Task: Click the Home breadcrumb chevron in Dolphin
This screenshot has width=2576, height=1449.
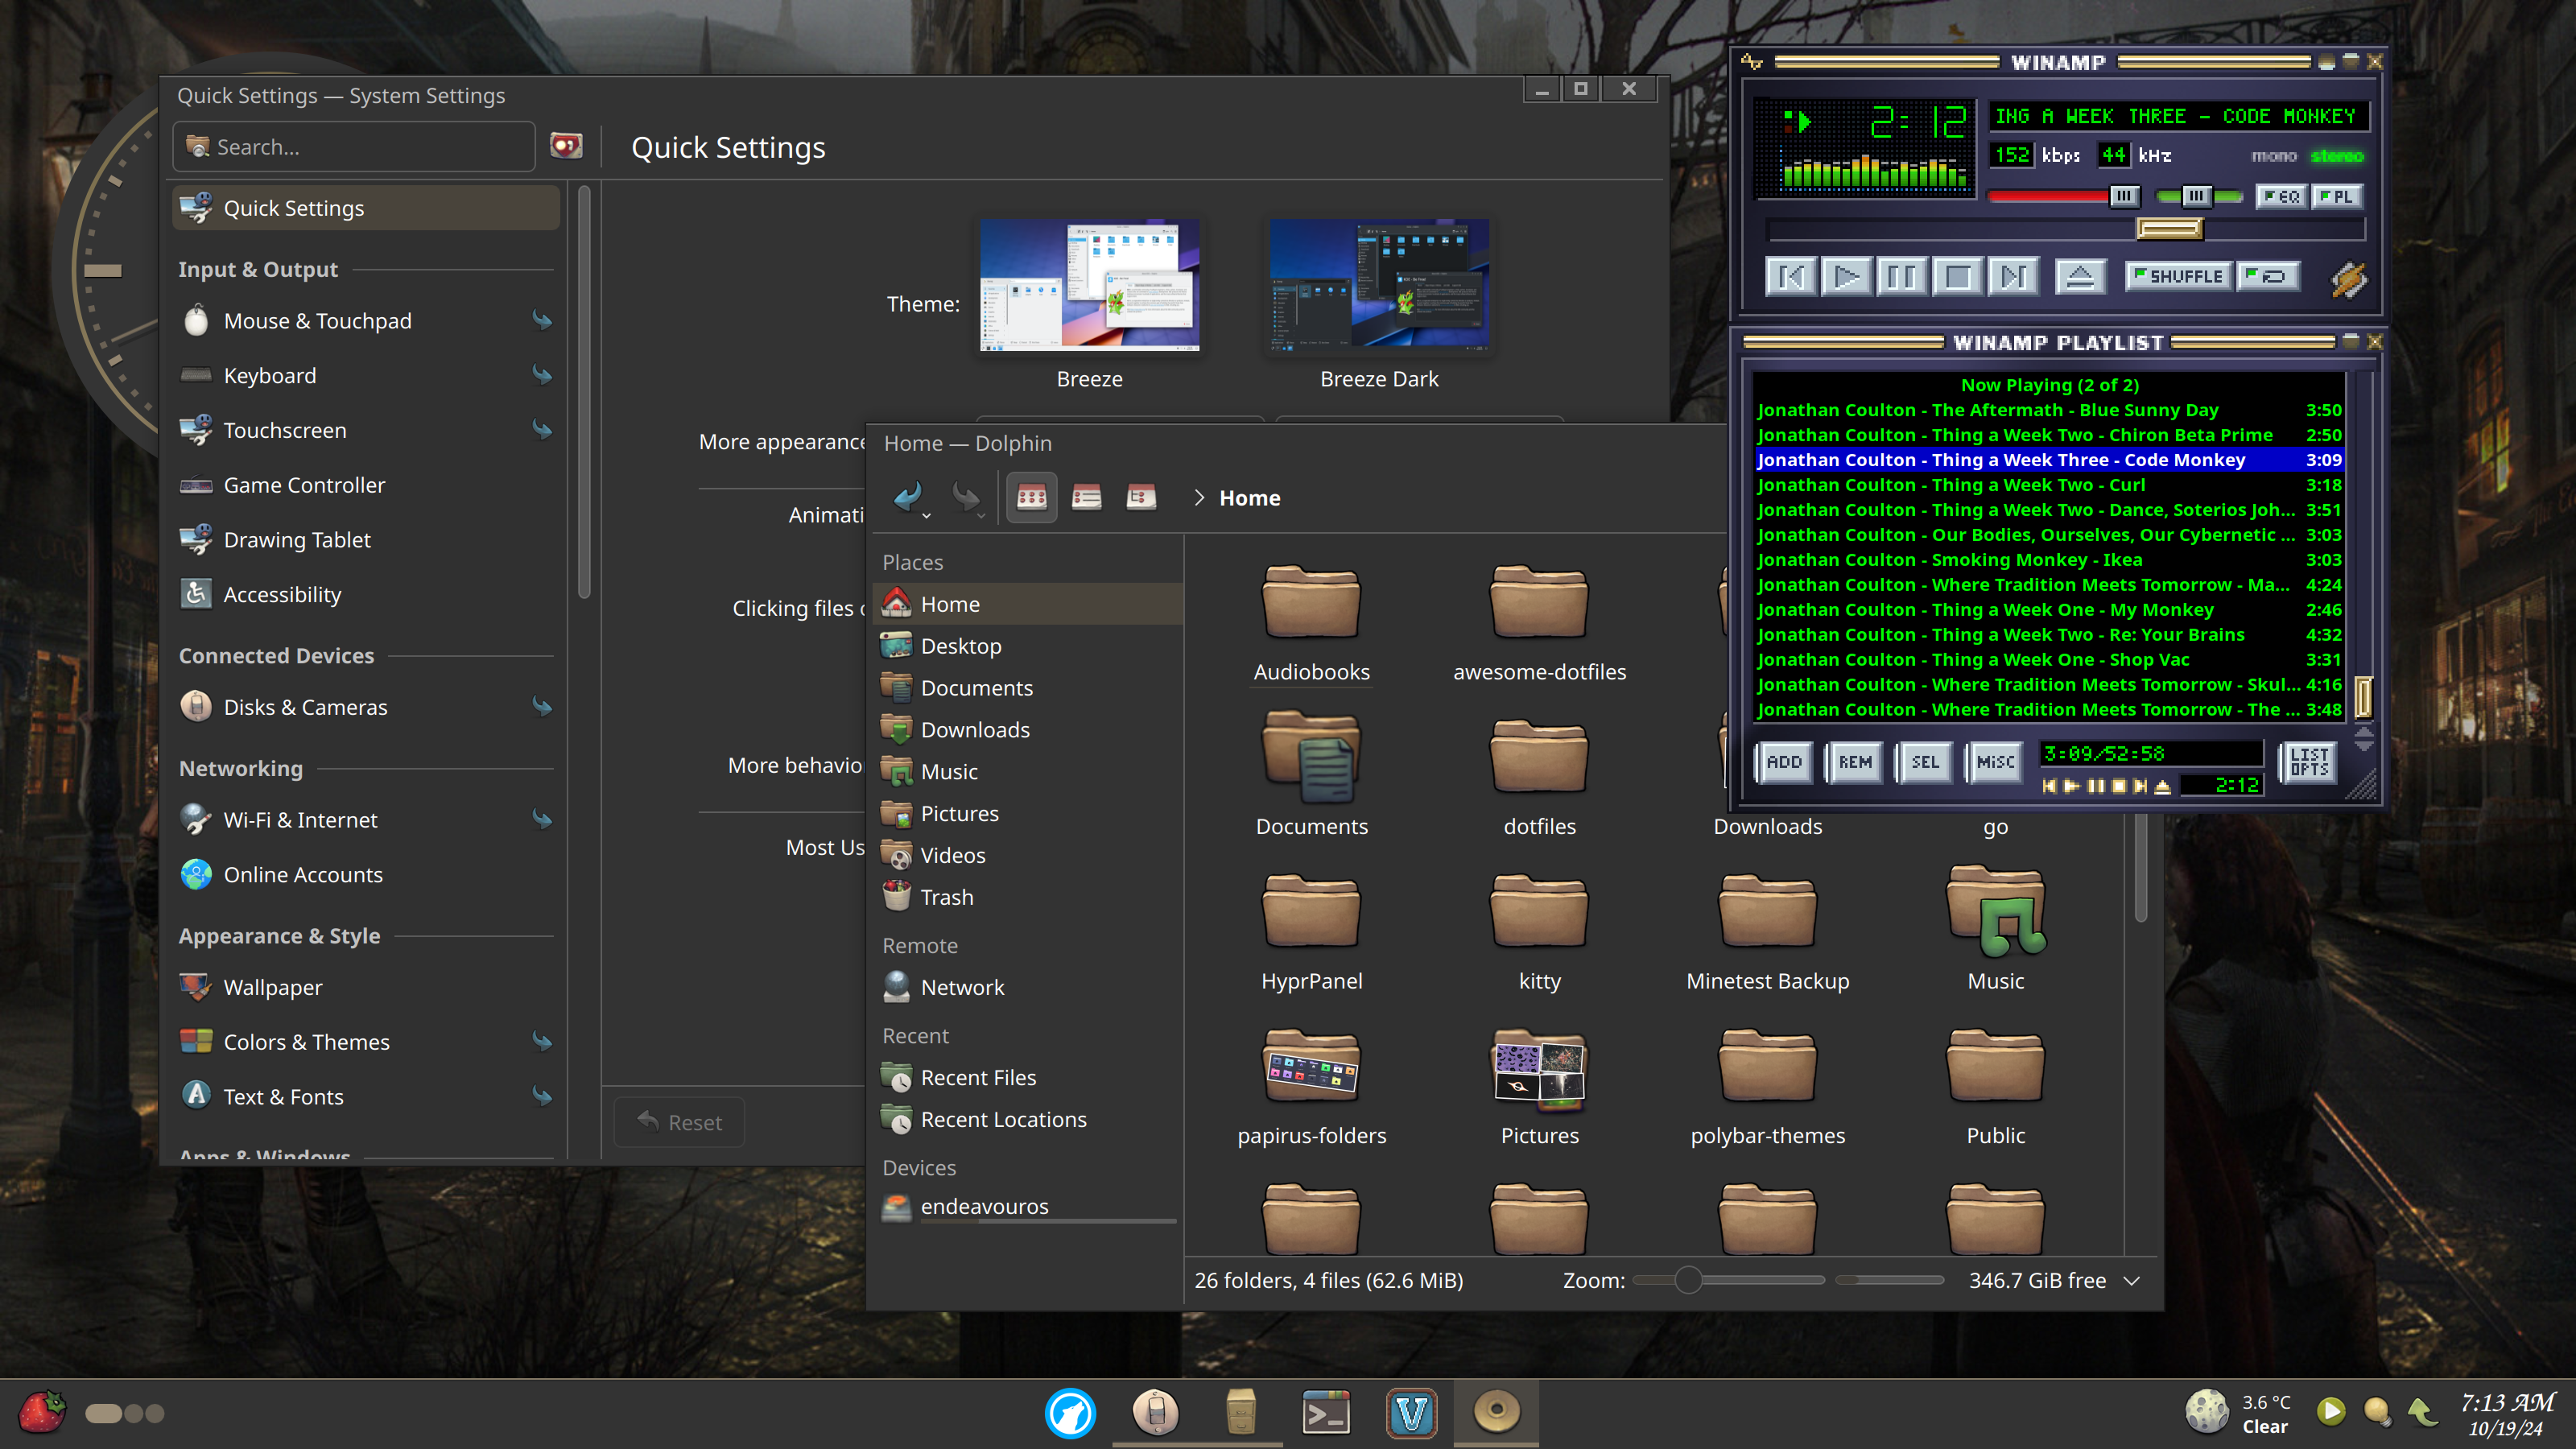Action: (x=1199, y=498)
